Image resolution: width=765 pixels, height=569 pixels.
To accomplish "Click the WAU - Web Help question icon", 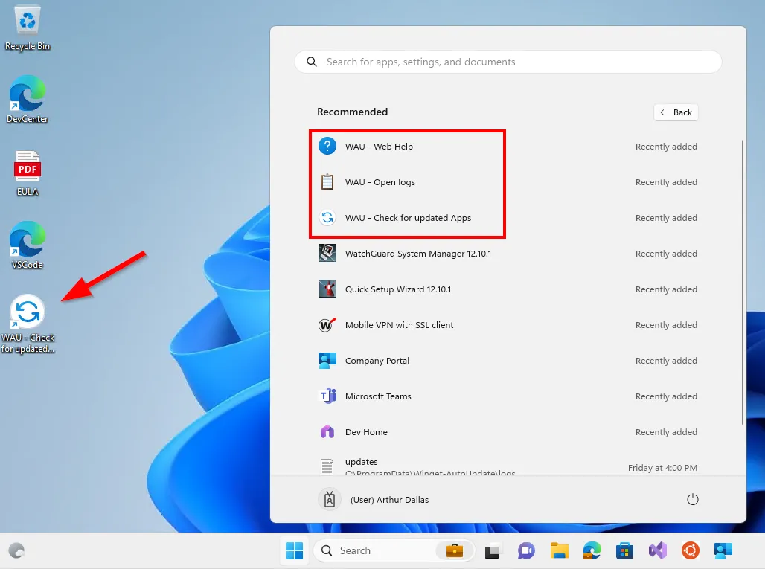I will [x=327, y=147].
